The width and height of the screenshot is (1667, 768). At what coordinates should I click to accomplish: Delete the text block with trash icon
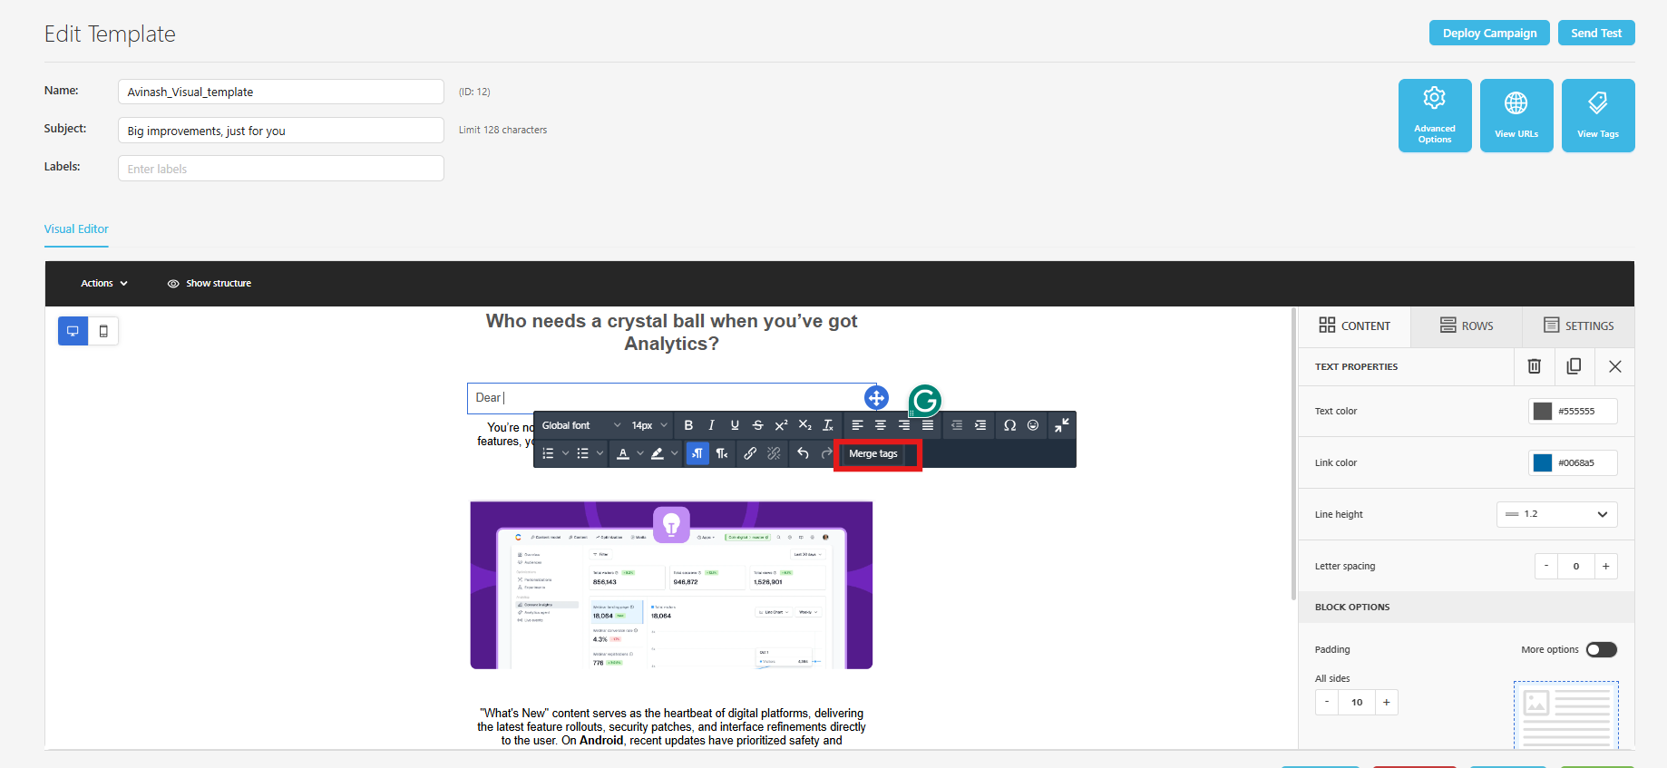click(x=1534, y=366)
